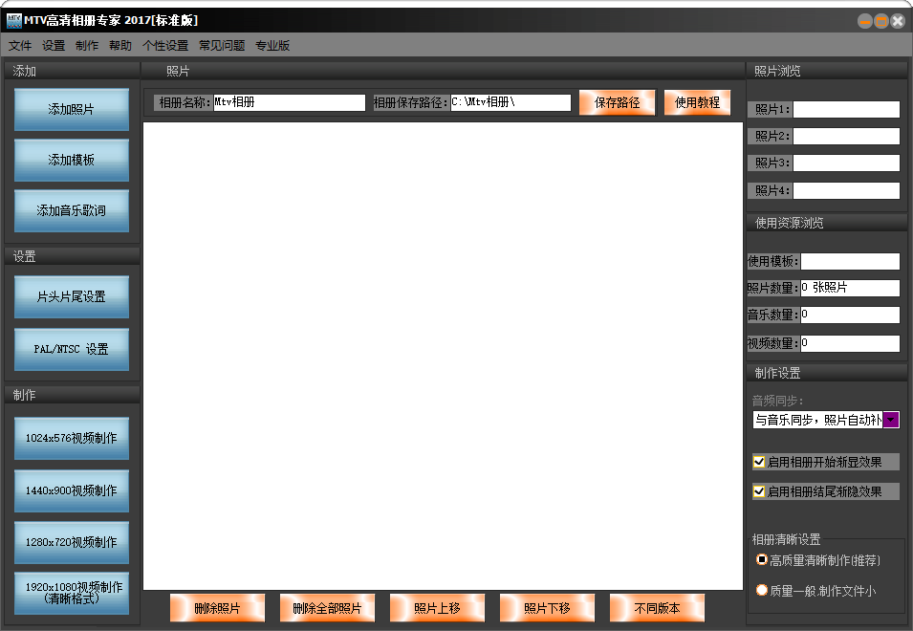This screenshot has height=631, width=913.
Task: Click the 添加照片 button
Action: tap(72, 109)
